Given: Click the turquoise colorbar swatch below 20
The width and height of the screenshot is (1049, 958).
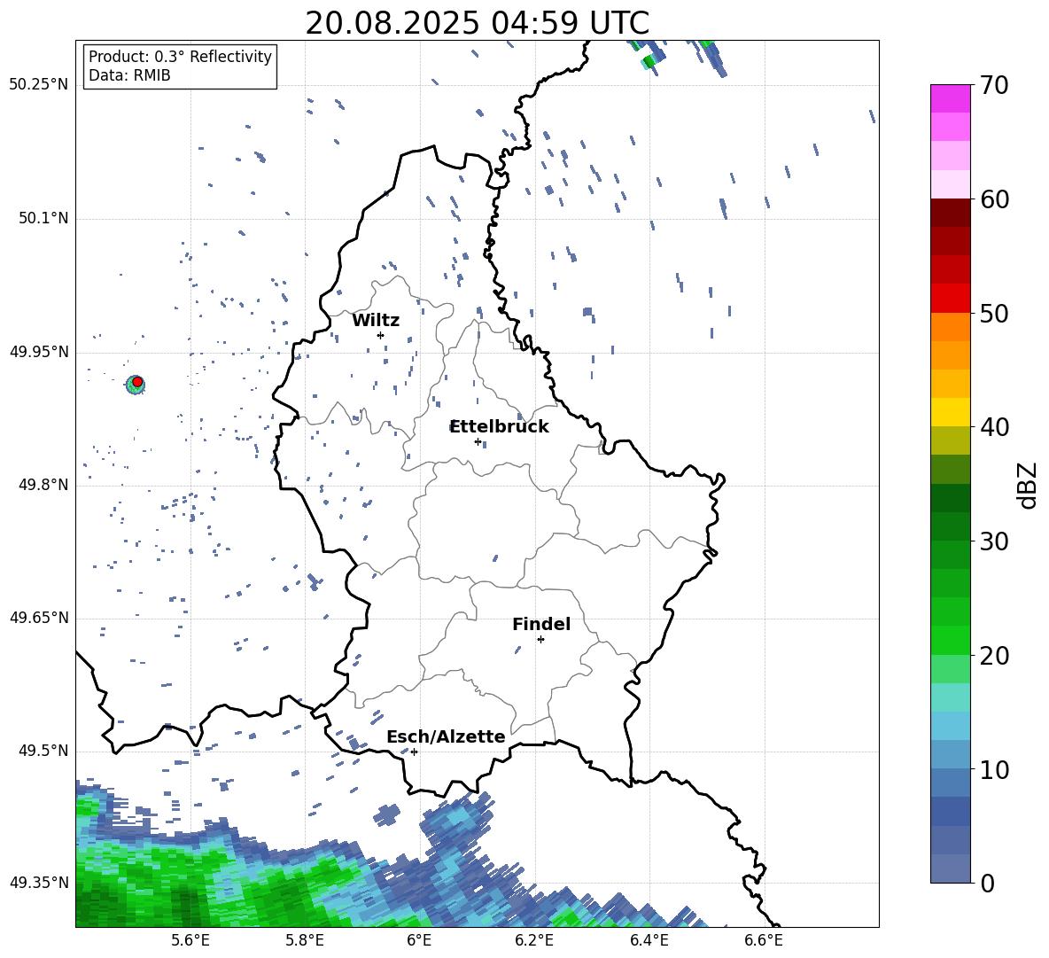Looking at the screenshot, I should point(950,697).
